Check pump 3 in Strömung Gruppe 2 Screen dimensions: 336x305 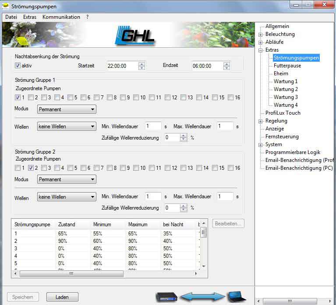[44, 168]
